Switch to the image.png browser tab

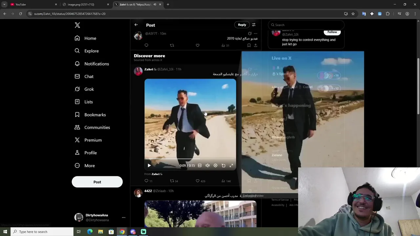[x=85, y=5]
